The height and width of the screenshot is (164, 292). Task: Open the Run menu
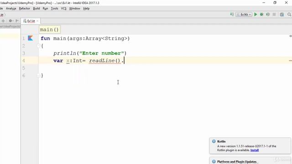tap(45, 8)
